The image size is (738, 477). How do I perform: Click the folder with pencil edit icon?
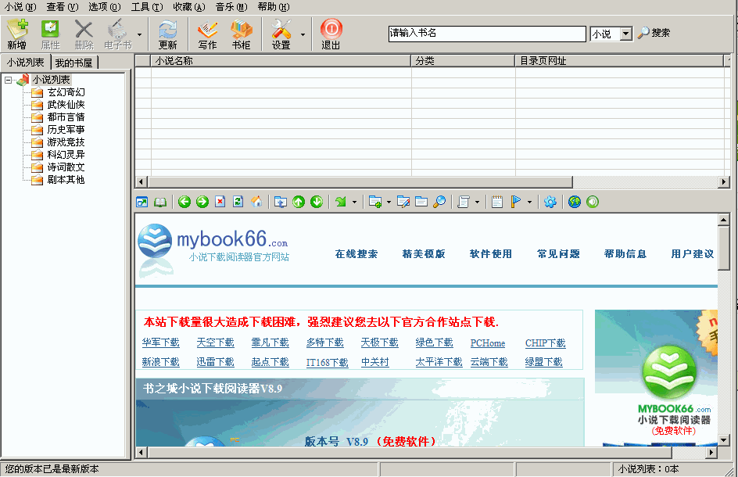click(x=403, y=202)
